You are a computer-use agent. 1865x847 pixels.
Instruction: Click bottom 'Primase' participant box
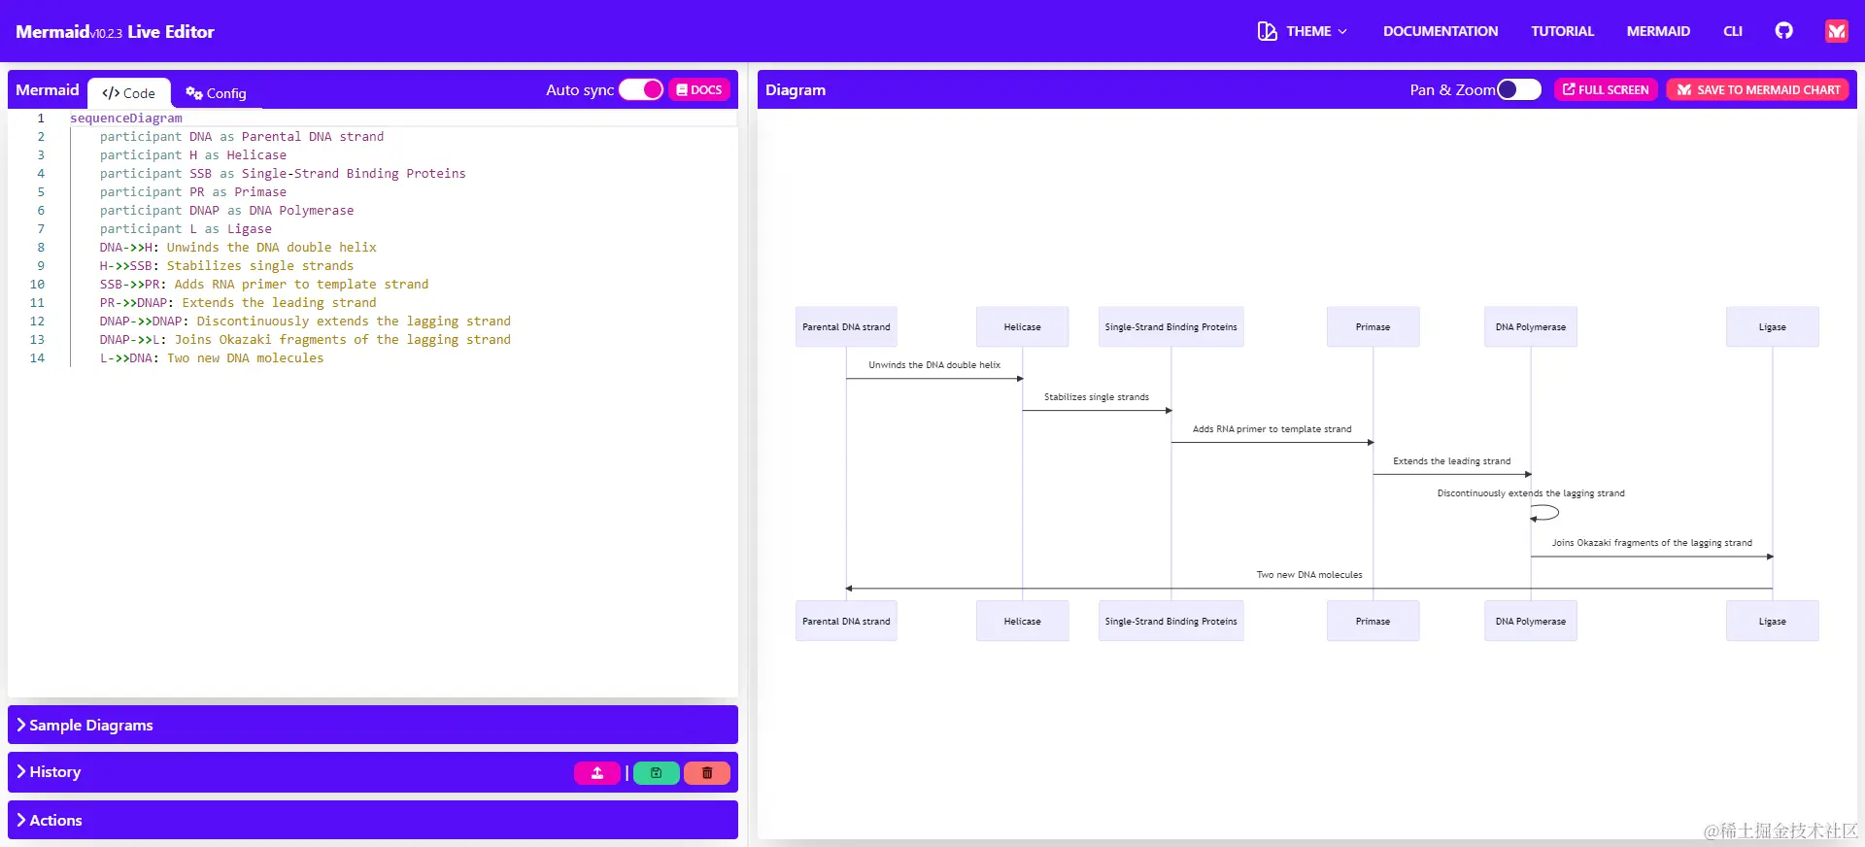pos(1373,621)
